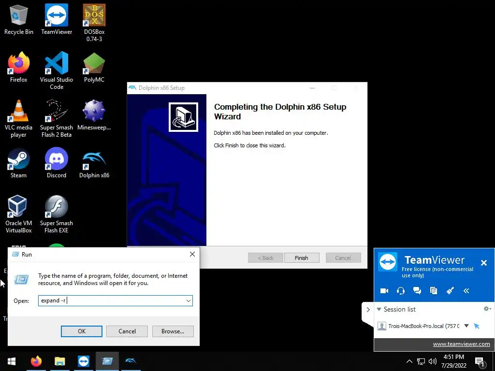495x371 pixels.
Task: Start video call in TeamViewer panel
Action: 384,291
